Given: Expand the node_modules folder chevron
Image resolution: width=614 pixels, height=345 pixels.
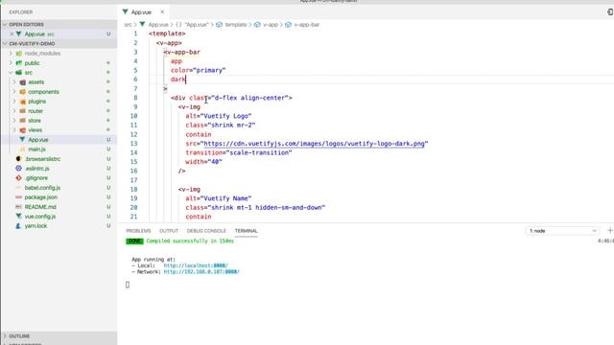Looking at the screenshot, I should point(11,54).
